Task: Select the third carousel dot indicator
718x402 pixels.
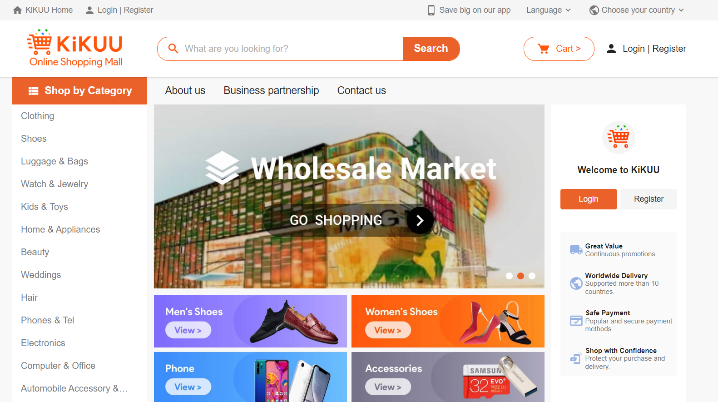Action: [532, 276]
